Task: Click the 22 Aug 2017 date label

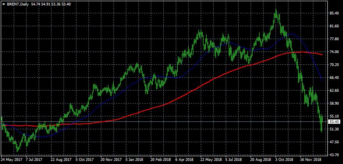Action: pyautogui.click(x=61, y=160)
